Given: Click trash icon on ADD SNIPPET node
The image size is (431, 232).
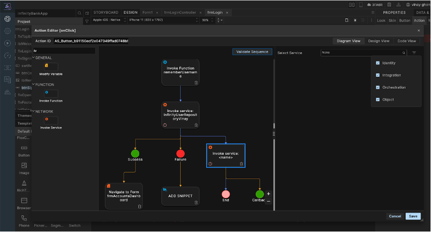Looking at the screenshot, I should pos(196,202).
